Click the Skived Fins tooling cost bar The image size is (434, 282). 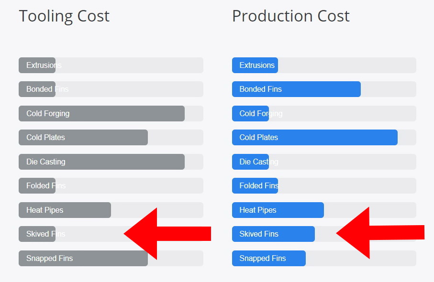coord(111,234)
